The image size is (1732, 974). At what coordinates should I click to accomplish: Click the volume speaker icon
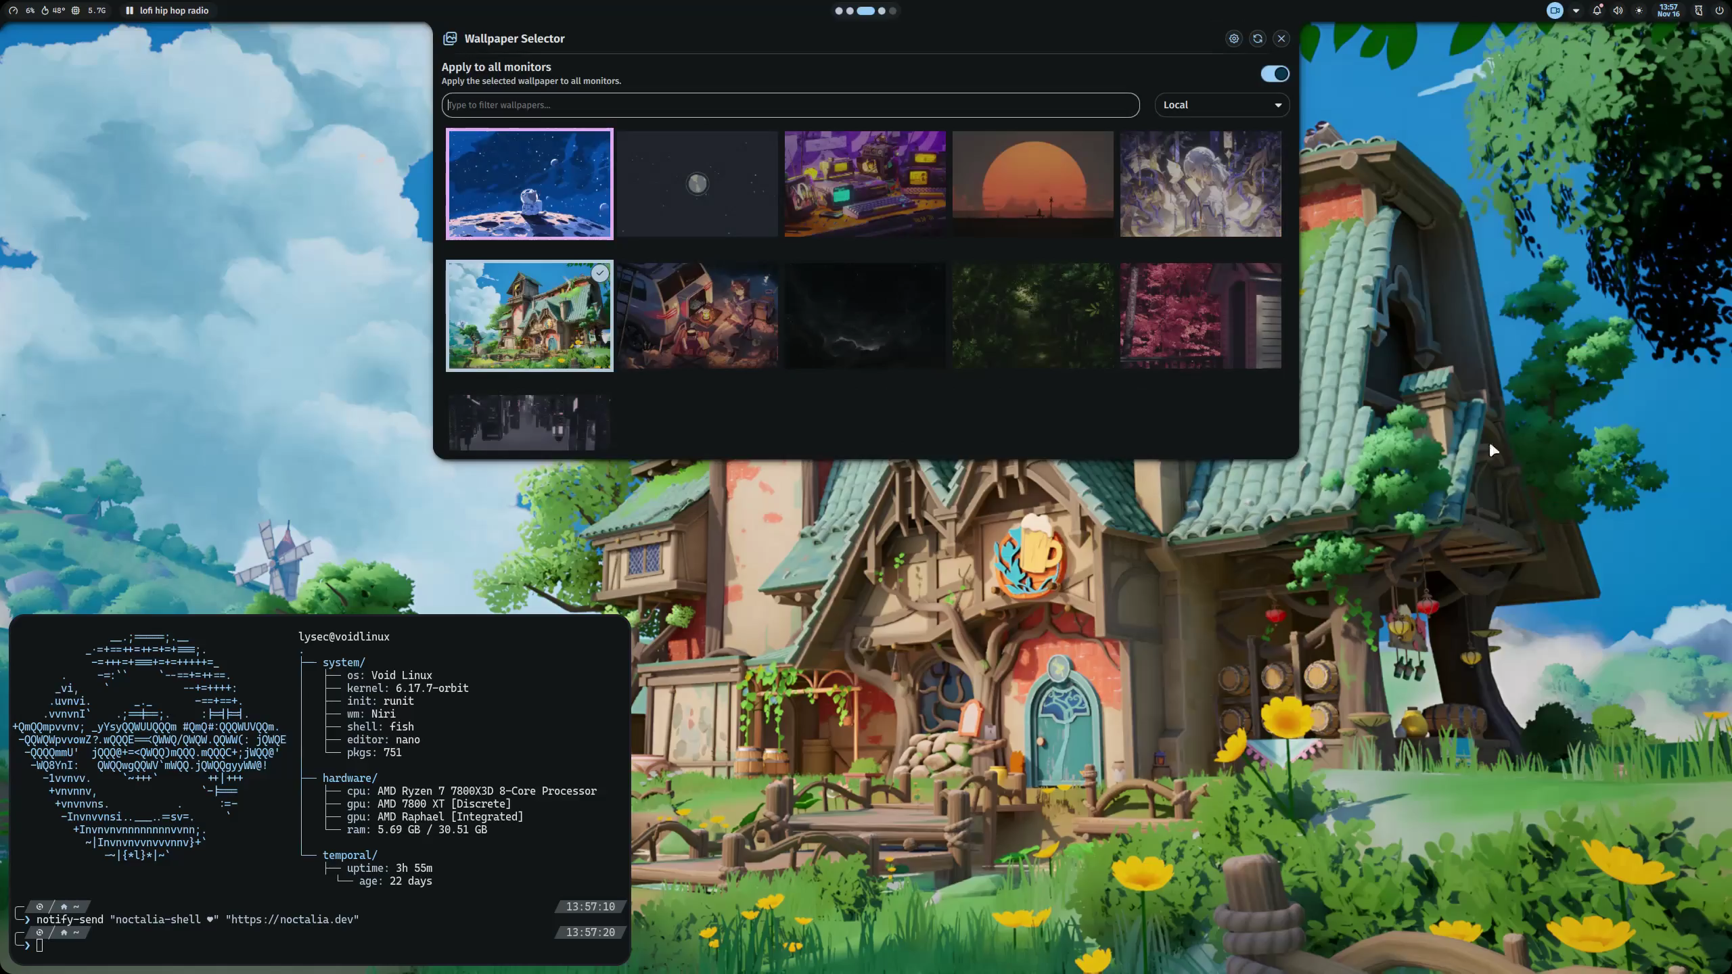point(1618,10)
